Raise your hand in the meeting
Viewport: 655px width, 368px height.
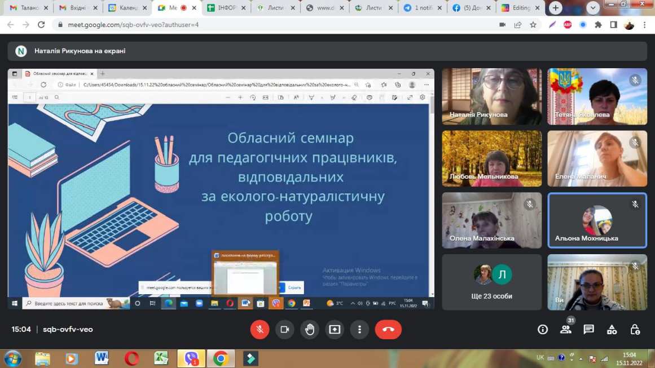(x=310, y=330)
